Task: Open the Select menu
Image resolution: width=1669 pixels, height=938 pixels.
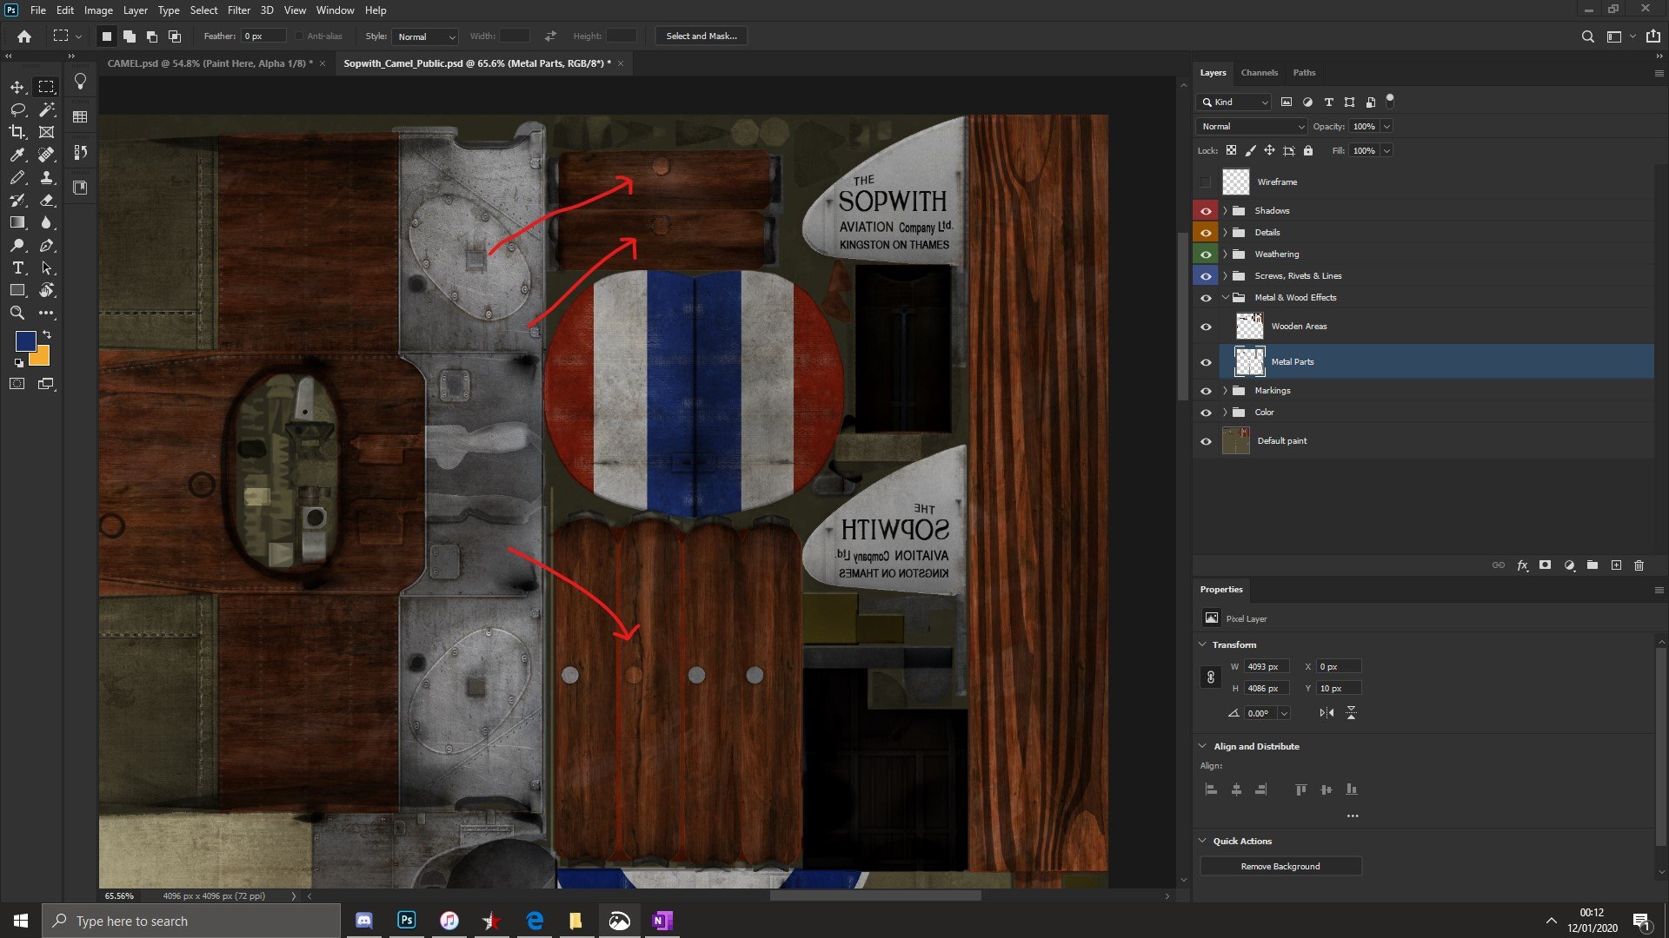Action: click(x=203, y=10)
